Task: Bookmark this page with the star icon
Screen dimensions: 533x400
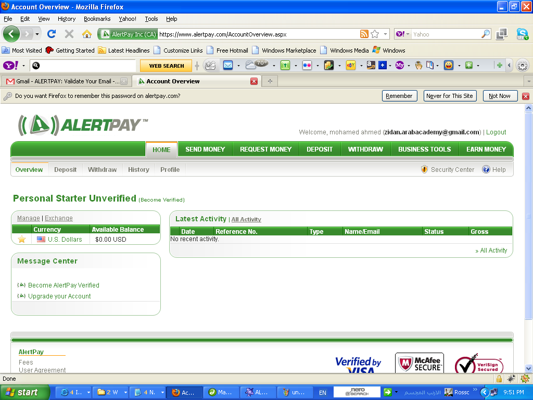Action: tap(375, 34)
